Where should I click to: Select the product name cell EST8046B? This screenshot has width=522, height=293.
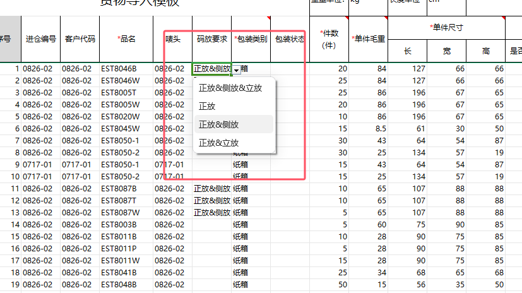[x=126, y=69]
